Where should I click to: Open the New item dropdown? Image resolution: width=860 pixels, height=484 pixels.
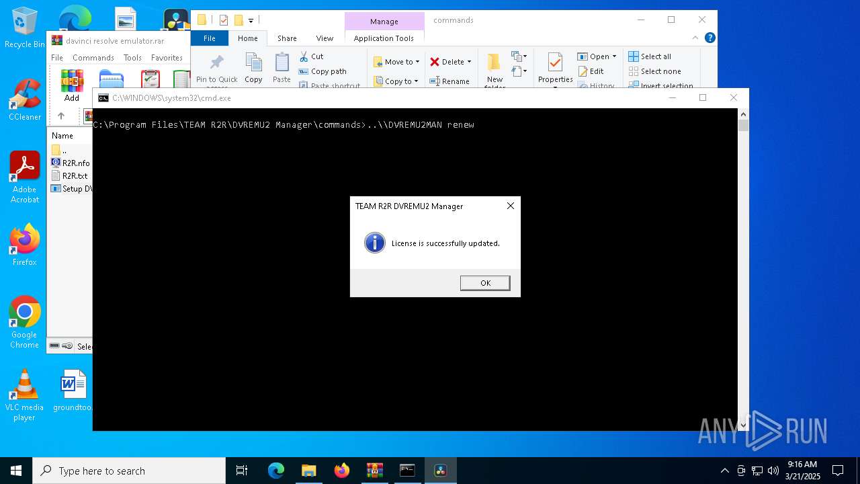[x=519, y=56]
